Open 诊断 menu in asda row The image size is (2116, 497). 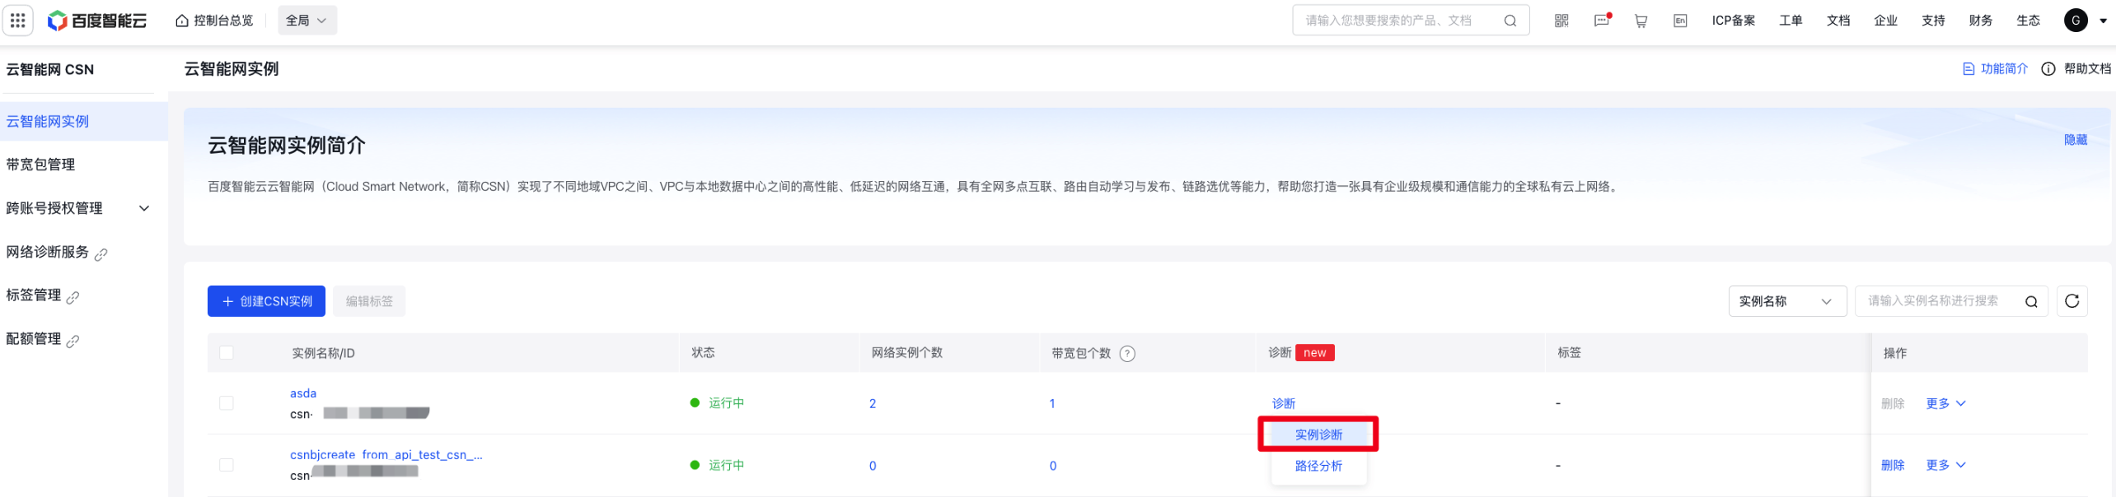[x=1283, y=403]
